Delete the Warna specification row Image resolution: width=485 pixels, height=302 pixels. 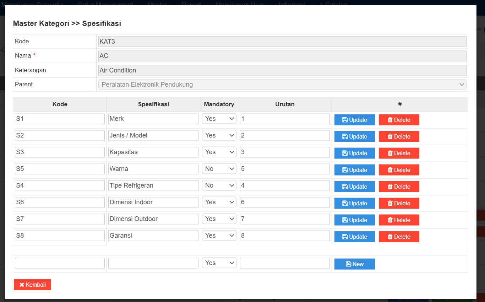[399, 170]
